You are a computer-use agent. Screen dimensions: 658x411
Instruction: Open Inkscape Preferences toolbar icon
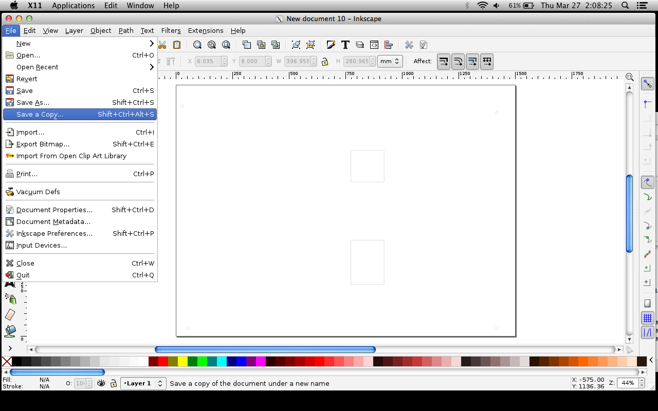tap(409, 45)
